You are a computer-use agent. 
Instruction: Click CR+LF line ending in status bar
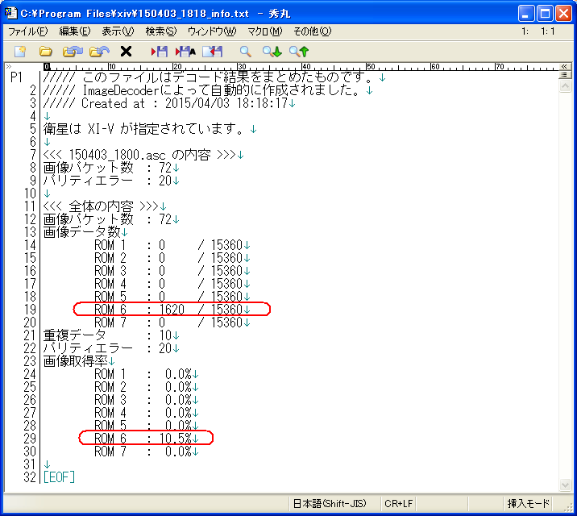[x=399, y=503]
